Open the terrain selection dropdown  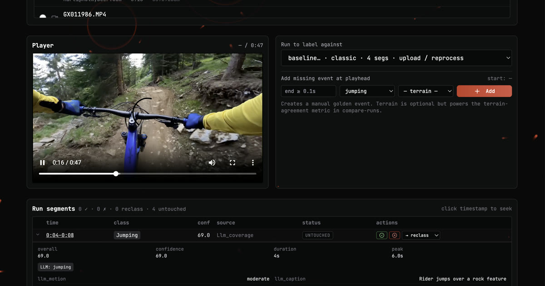(x=426, y=91)
